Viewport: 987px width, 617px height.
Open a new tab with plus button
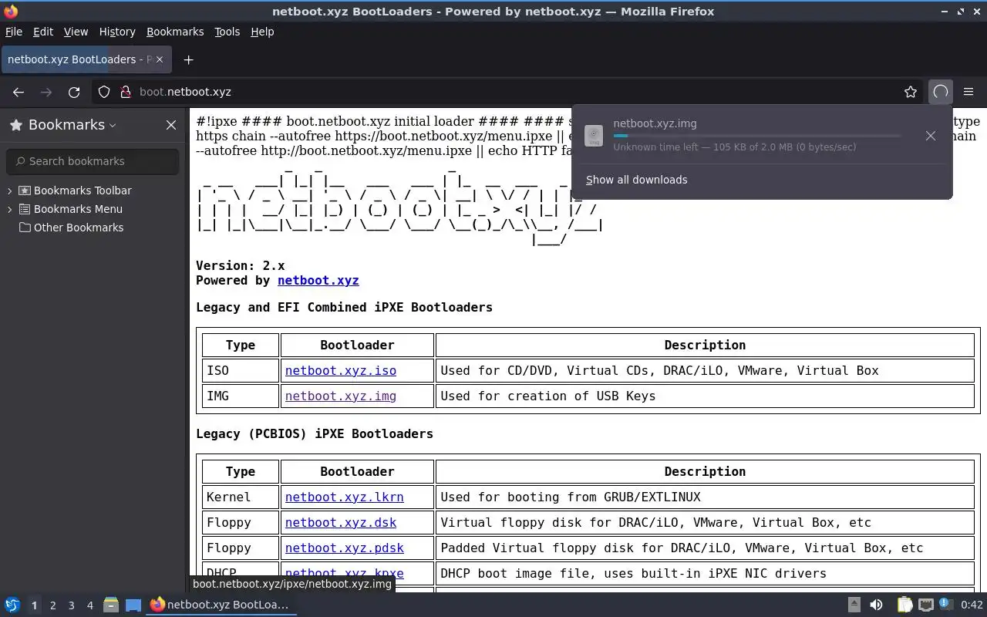pyautogui.click(x=188, y=59)
